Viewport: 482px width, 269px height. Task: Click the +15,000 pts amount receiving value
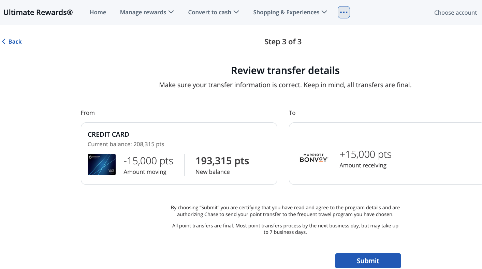(365, 154)
